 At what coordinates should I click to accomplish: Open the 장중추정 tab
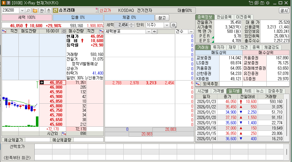(275, 91)
